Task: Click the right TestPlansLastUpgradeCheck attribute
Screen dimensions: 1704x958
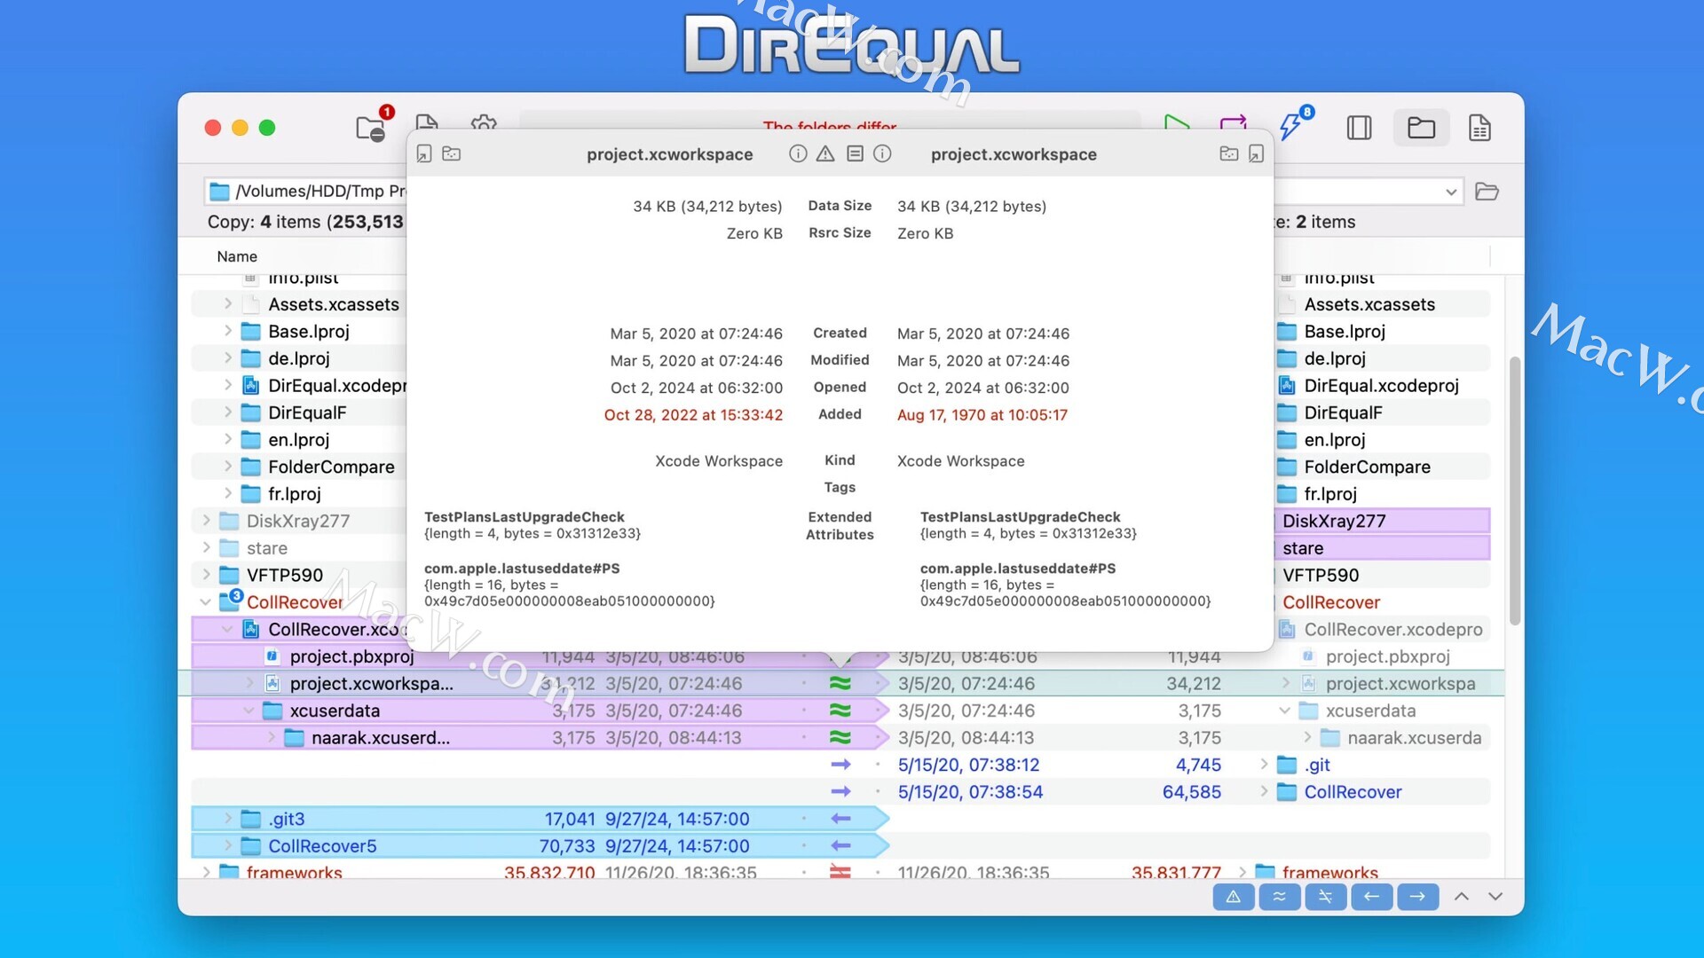Action: (x=1020, y=516)
